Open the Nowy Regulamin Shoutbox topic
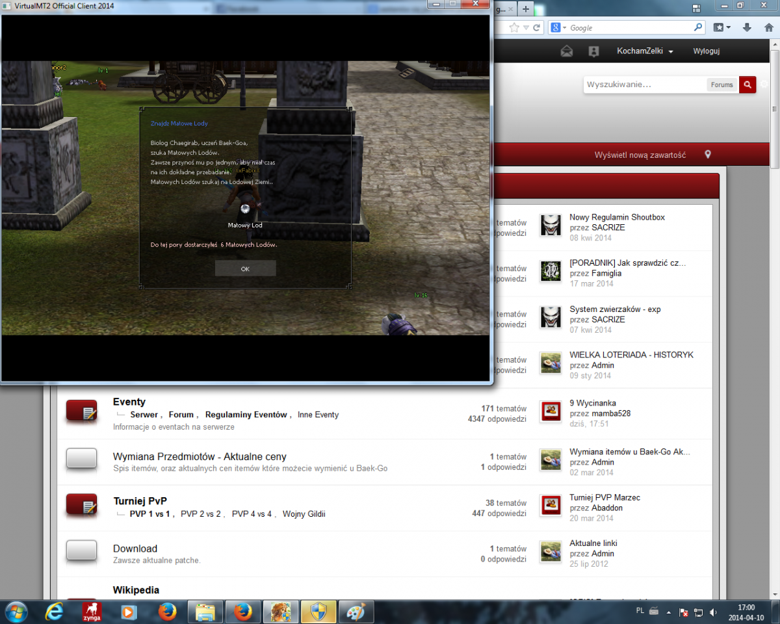Screen dimensions: 780x624 (x=617, y=217)
